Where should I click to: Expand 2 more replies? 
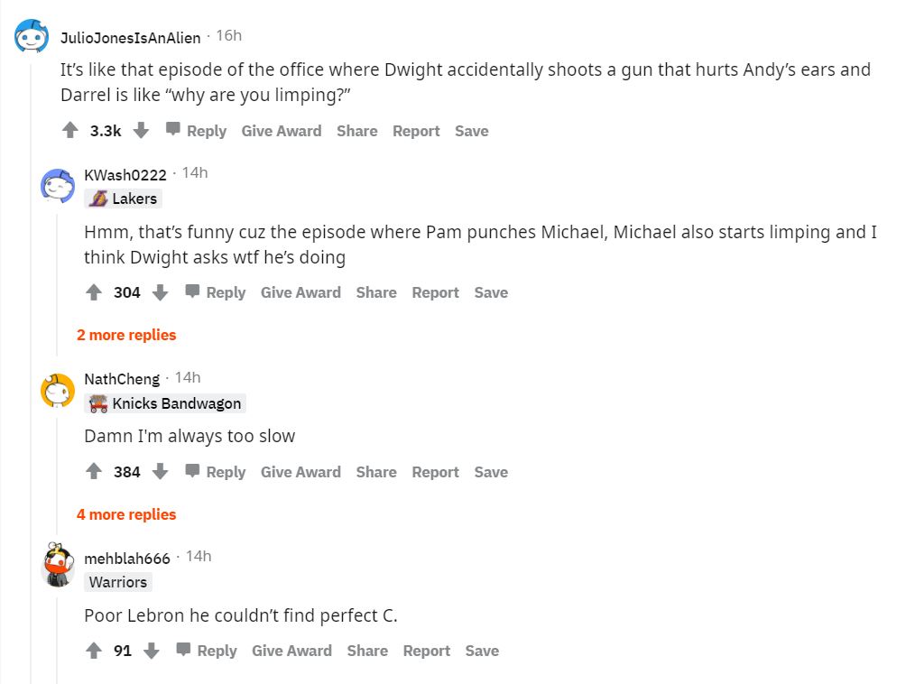[126, 335]
